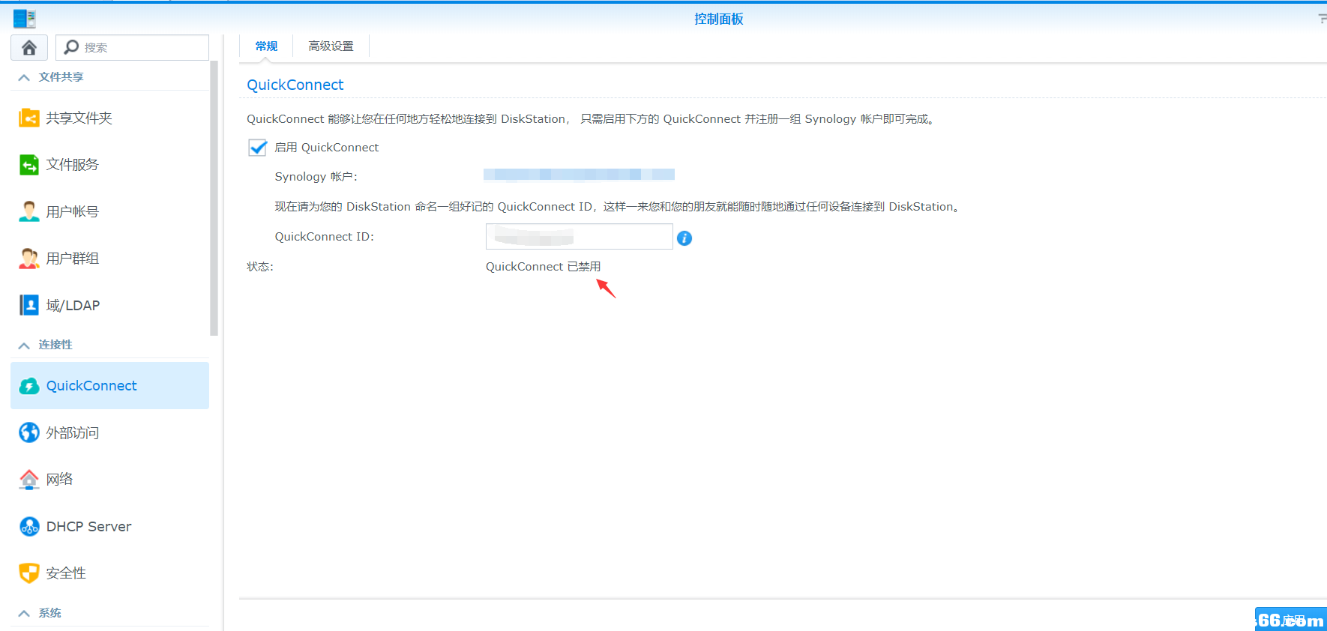Switch to 高级设置 tab
1327x631 pixels.
(x=331, y=46)
